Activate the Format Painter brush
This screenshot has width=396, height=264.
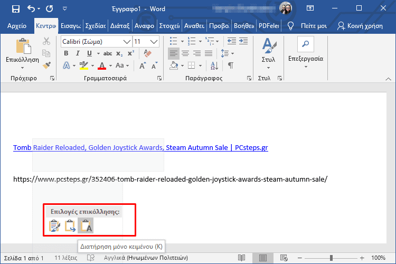point(46,65)
